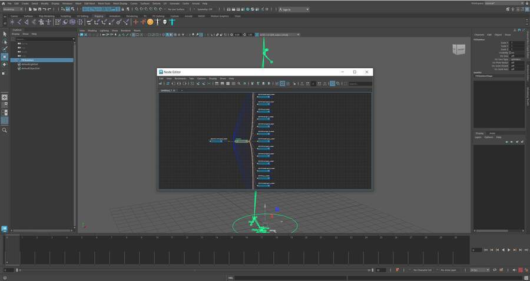This screenshot has width=530, height=281.
Task: Click the skull icon on the Rigging shelf
Action: pyautogui.click(x=165, y=22)
